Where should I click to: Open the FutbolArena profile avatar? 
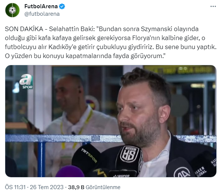[12, 10]
